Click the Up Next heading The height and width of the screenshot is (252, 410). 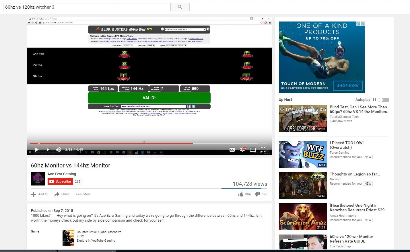pyautogui.click(x=285, y=100)
